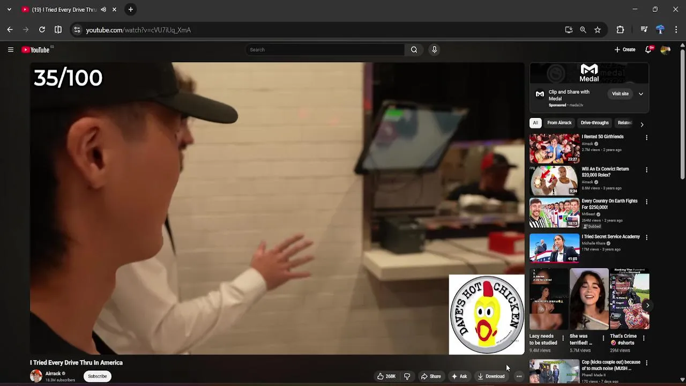This screenshot has height=386, width=686.
Task: Open Will An Ex Convict Return Rolex thumbnail
Action: click(554, 181)
